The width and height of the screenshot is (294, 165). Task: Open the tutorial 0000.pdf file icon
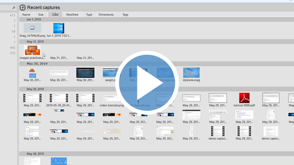(x=244, y=98)
